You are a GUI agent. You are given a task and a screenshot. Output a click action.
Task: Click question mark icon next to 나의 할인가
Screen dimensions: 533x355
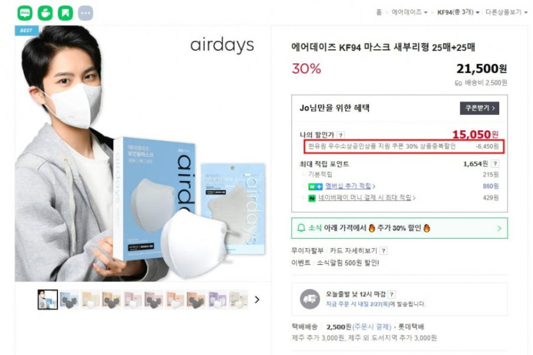(341, 135)
